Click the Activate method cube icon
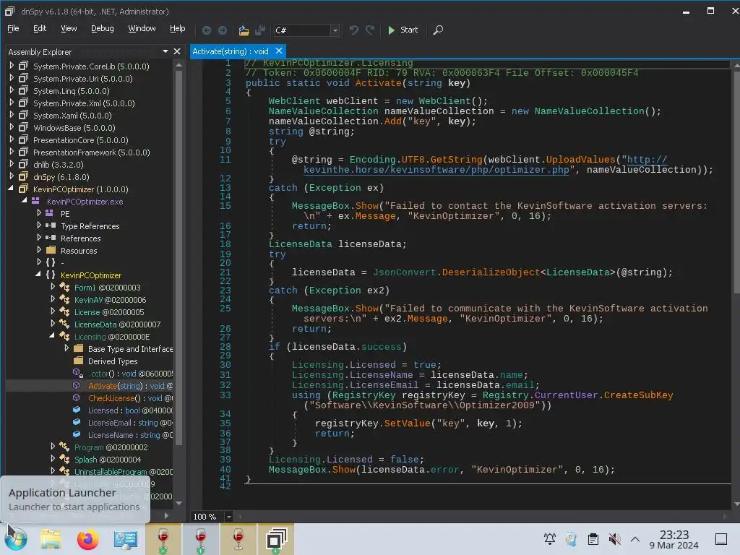 click(x=77, y=385)
